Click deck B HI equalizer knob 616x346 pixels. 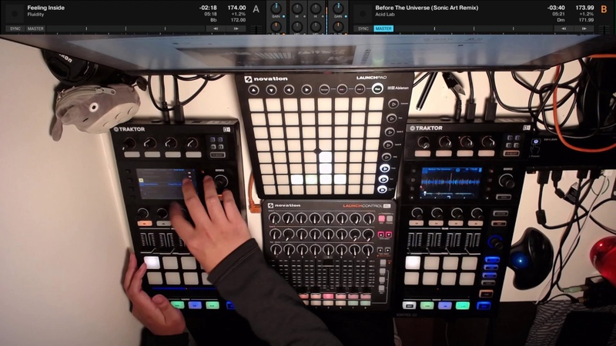316,8
